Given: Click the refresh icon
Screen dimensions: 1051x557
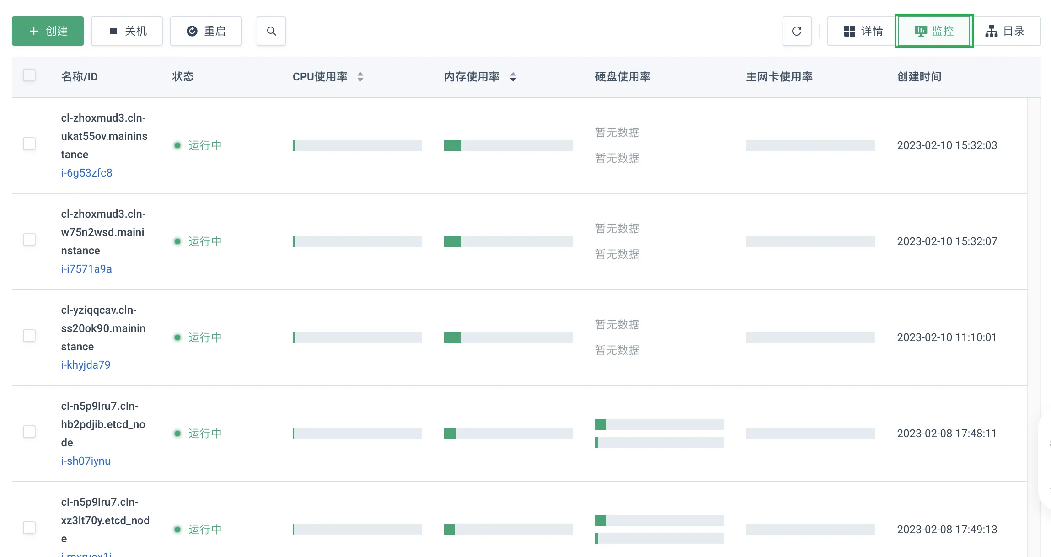Looking at the screenshot, I should [x=797, y=31].
